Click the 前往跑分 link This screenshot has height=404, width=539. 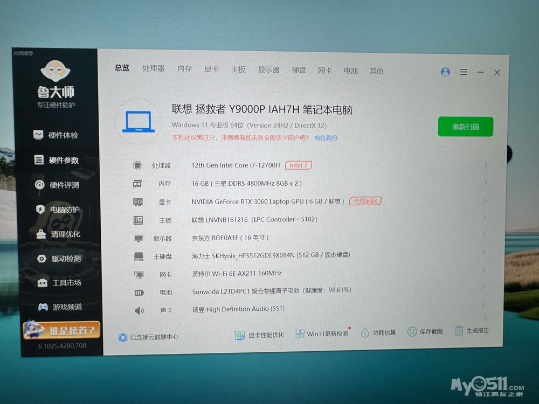326,138
